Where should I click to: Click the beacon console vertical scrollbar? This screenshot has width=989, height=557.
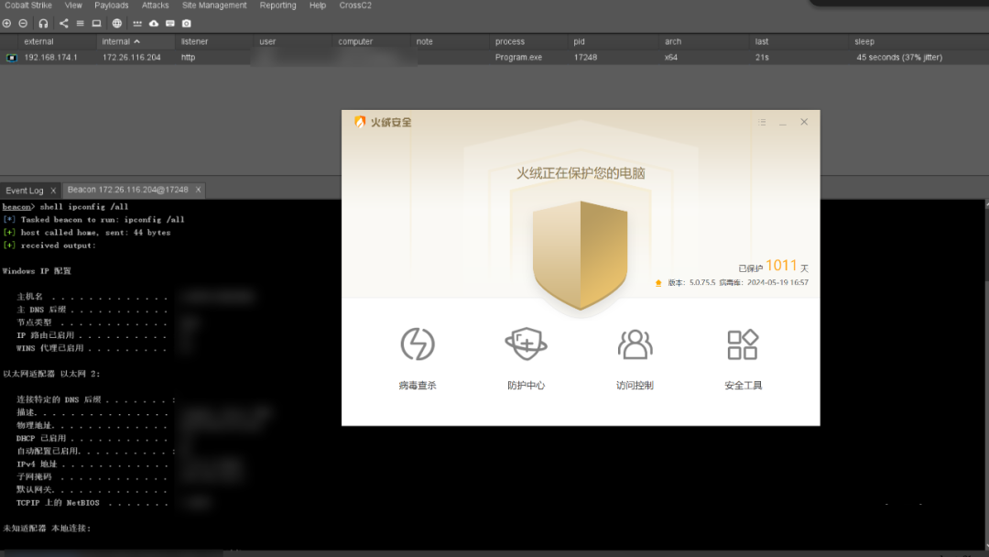(986, 374)
